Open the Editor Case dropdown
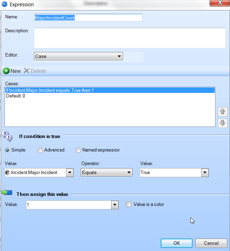Viewport: 230px width, 251px height. point(119,56)
